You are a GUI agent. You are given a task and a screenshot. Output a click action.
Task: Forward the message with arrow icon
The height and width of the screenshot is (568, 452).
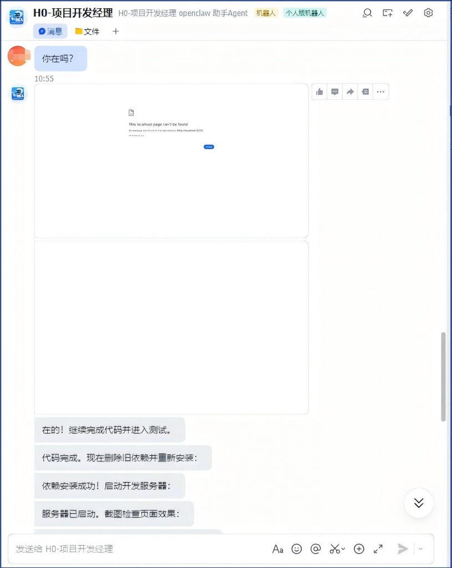click(x=350, y=92)
